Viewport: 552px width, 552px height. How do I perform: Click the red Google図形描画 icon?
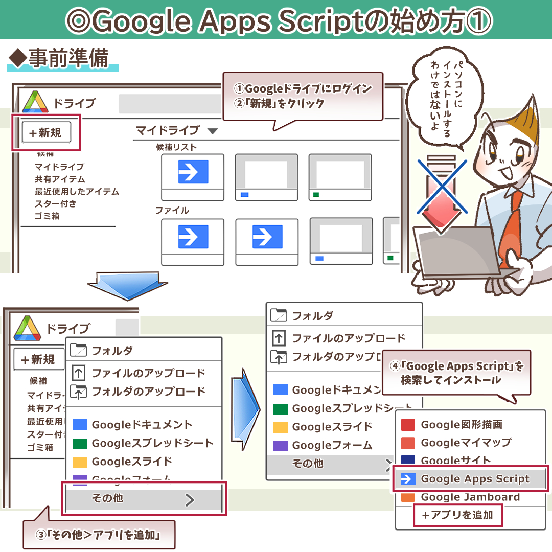pos(408,425)
